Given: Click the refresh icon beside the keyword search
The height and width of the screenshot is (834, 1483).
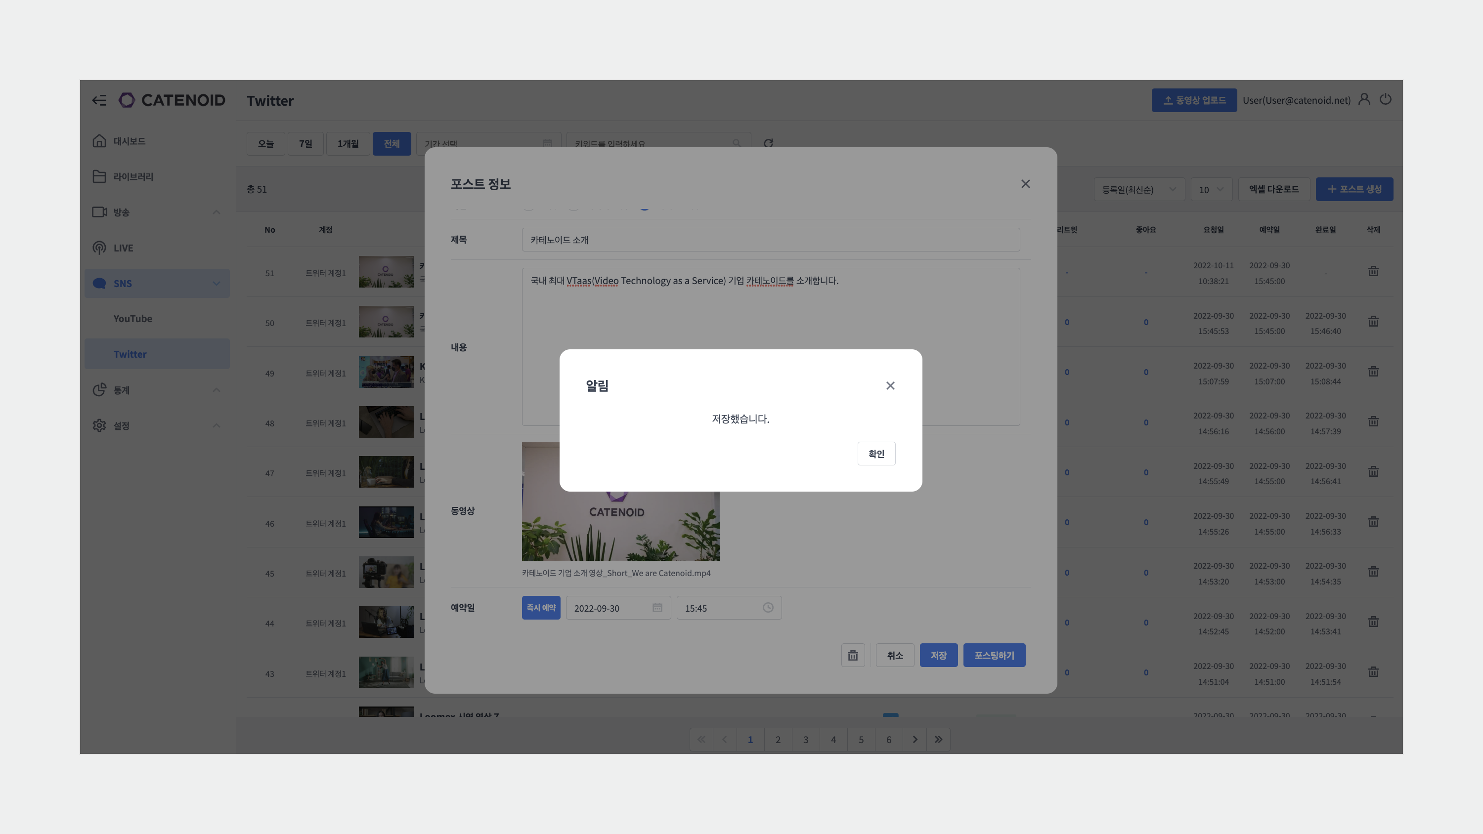Looking at the screenshot, I should (x=768, y=143).
